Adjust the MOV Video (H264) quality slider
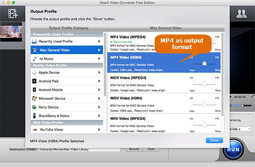 (x=204, y=104)
